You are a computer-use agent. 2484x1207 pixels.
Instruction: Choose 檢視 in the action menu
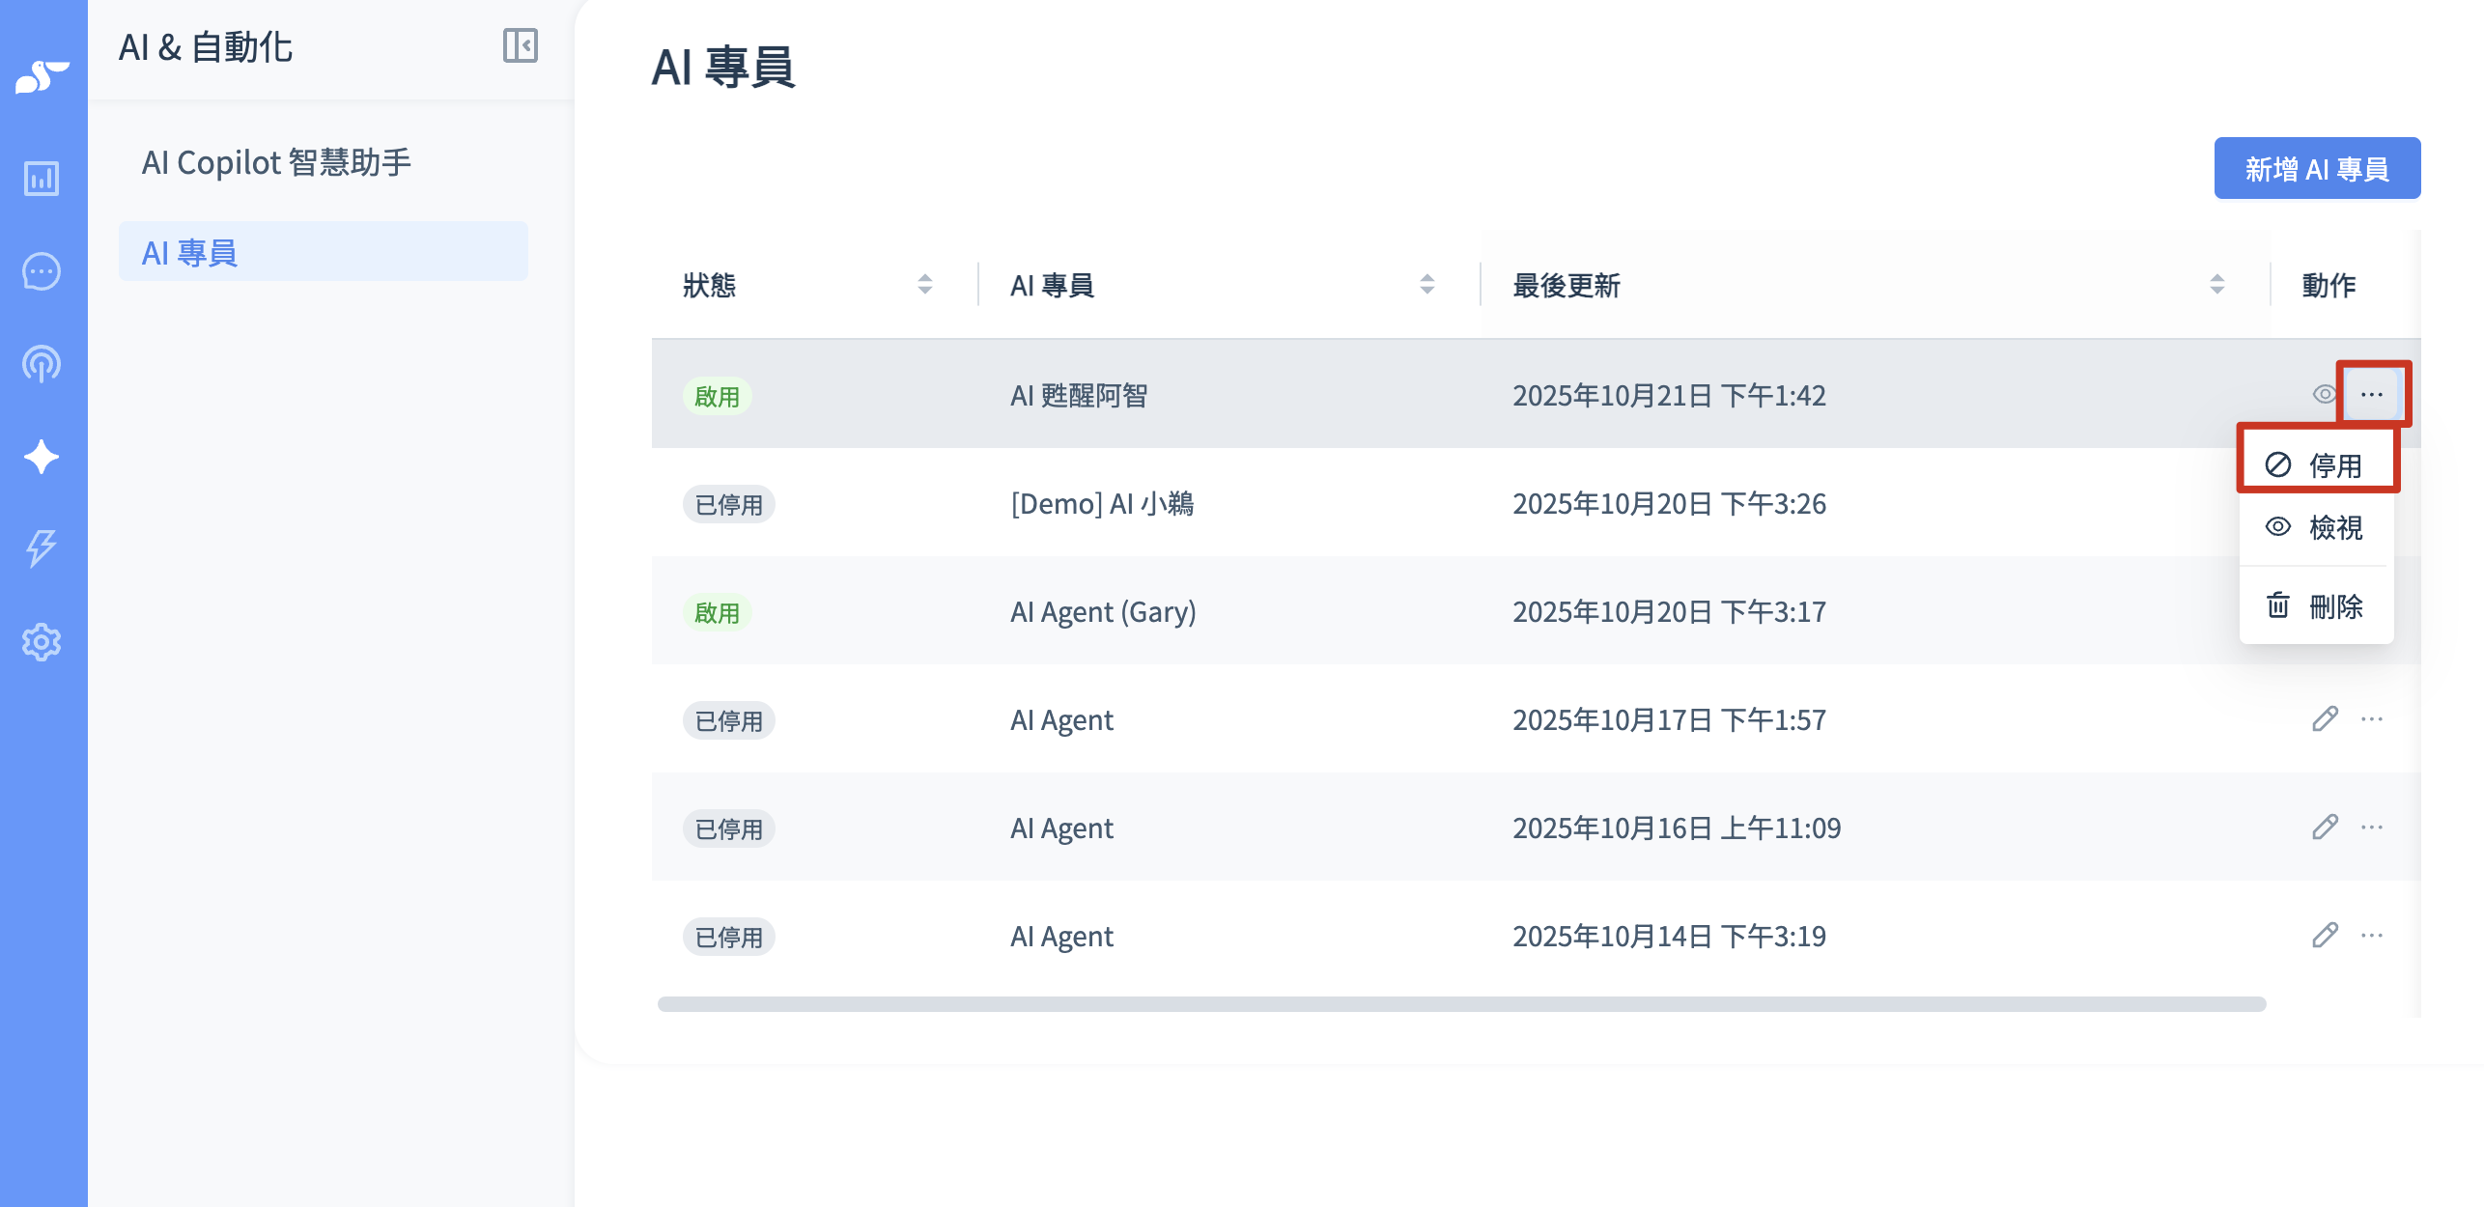[2316, 527]
